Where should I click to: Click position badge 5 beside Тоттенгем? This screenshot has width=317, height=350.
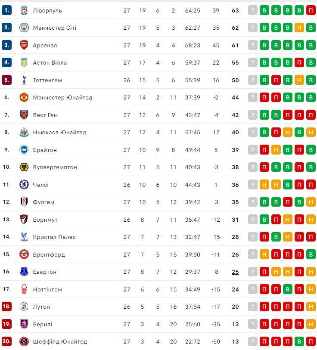(x=6, y=80)
